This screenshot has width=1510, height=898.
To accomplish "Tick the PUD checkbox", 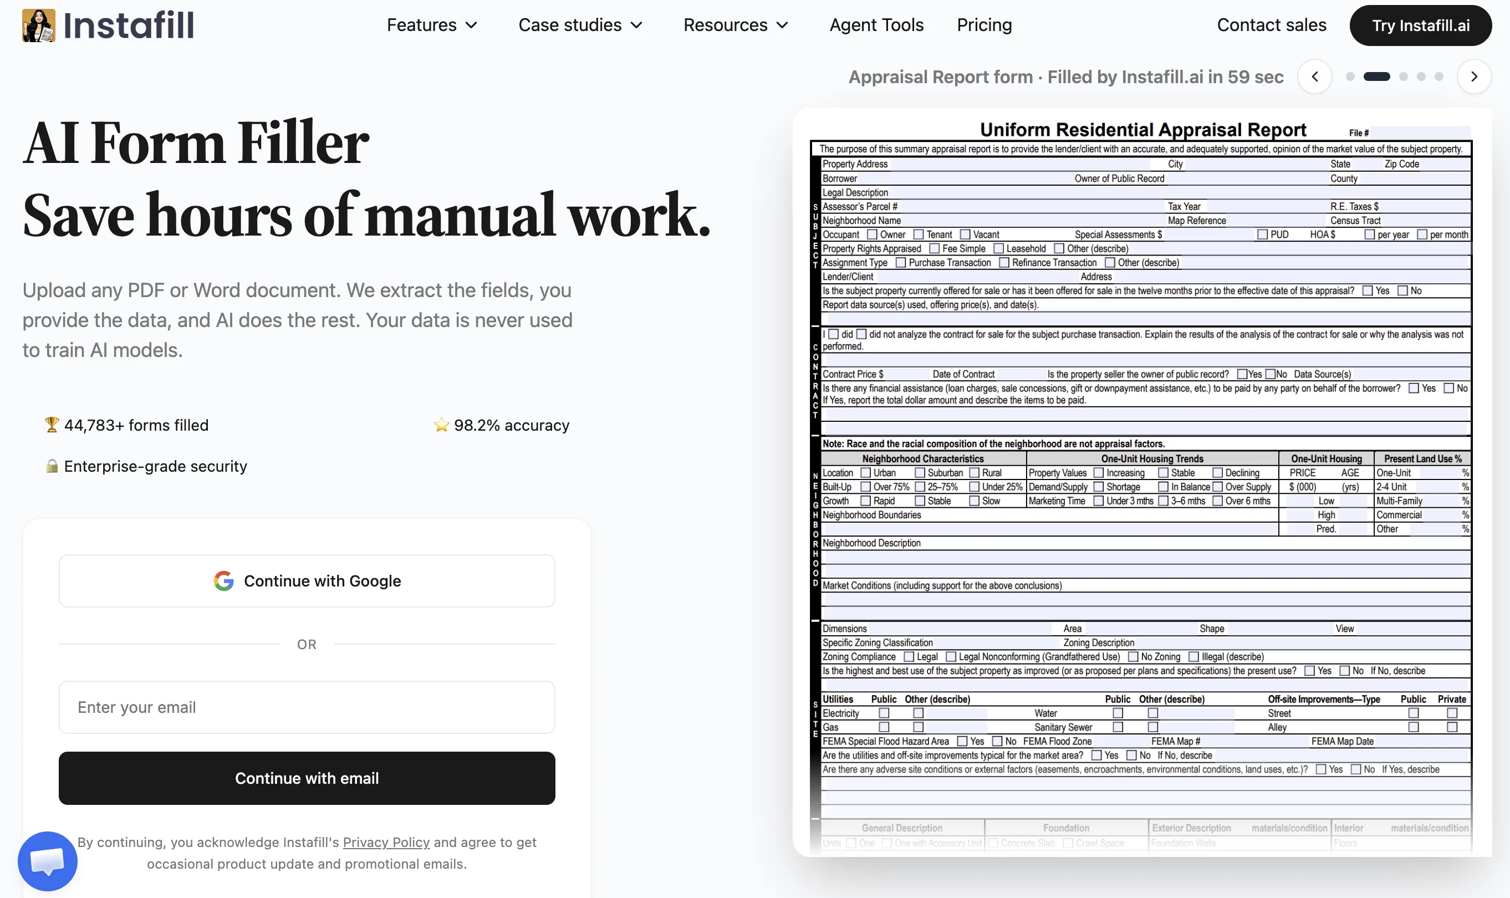I will [1262, 235].
